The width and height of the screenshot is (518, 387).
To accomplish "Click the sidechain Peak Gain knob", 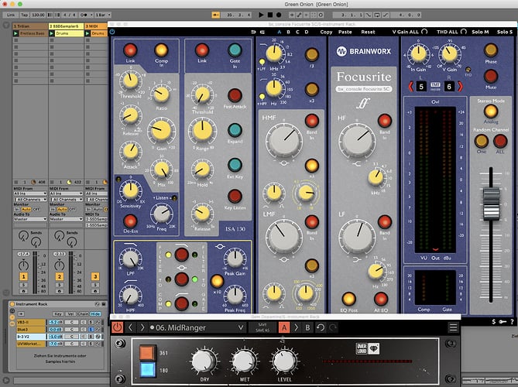I will click(235, 259).
